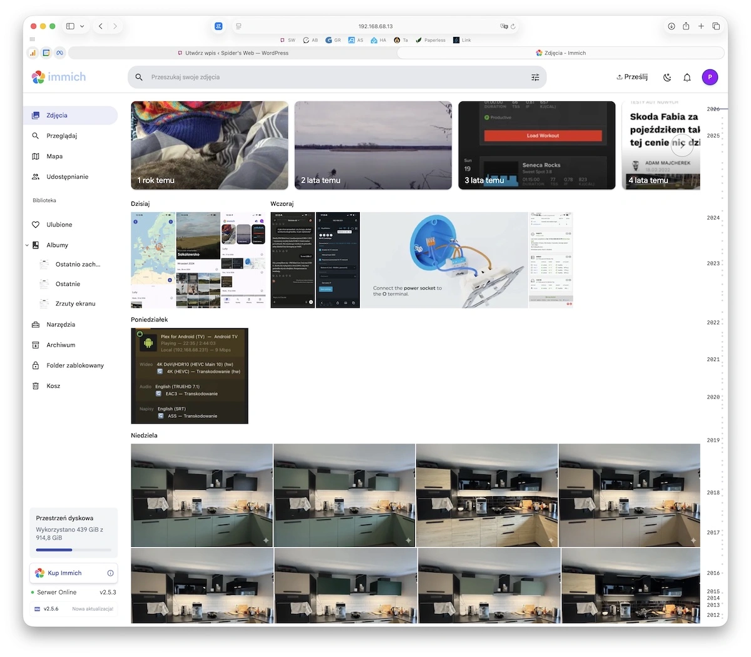The width and height of the screenshot is (751, 657).
Task: Open the Kosz trash
Action: point(53,386)
